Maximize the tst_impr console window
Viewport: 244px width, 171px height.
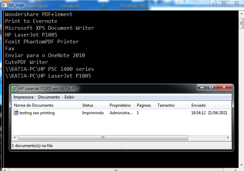click(x=224, y=3)
